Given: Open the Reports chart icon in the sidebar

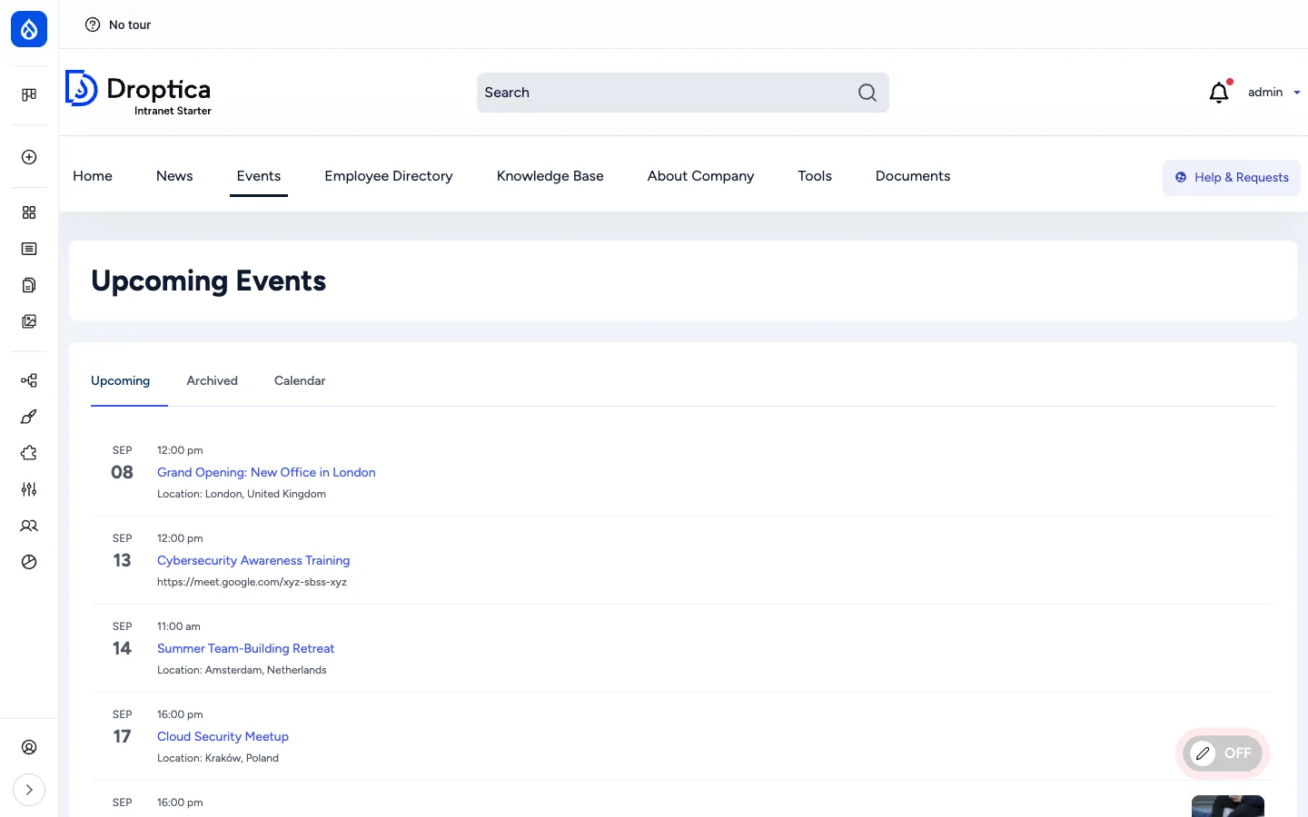Looking at the screenshot, I should [29, 562].
